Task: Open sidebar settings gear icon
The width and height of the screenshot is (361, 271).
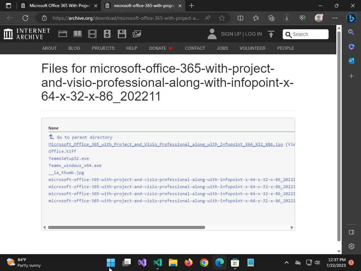Action: pos(351,246)
